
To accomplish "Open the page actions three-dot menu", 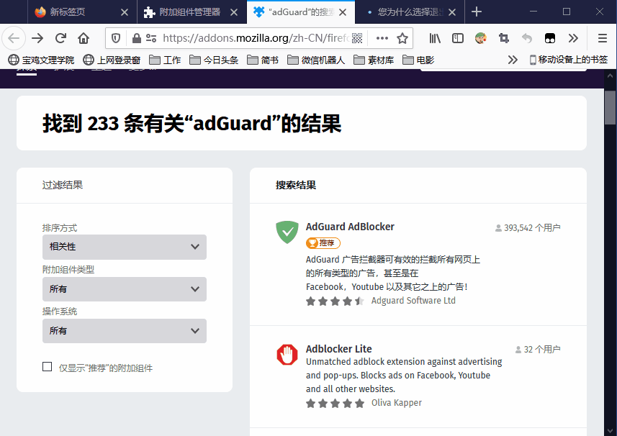I will [382, 38].
